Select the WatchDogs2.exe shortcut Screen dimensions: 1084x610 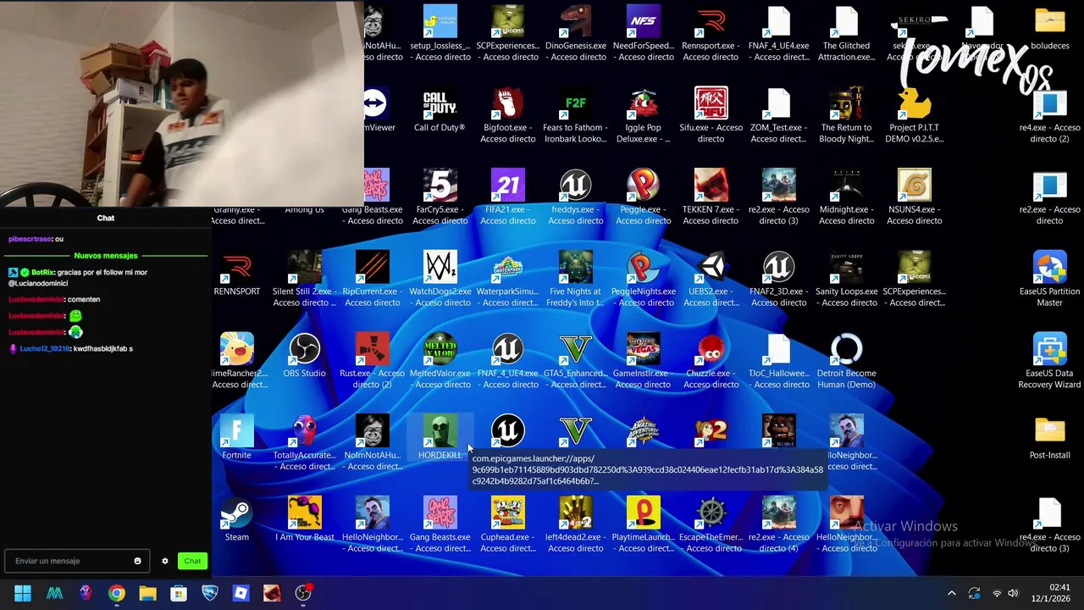[440, 279]
